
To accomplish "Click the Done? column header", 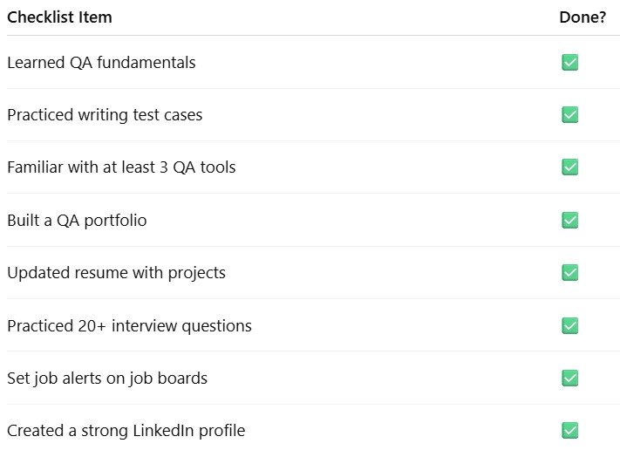I will coord(583,17).
